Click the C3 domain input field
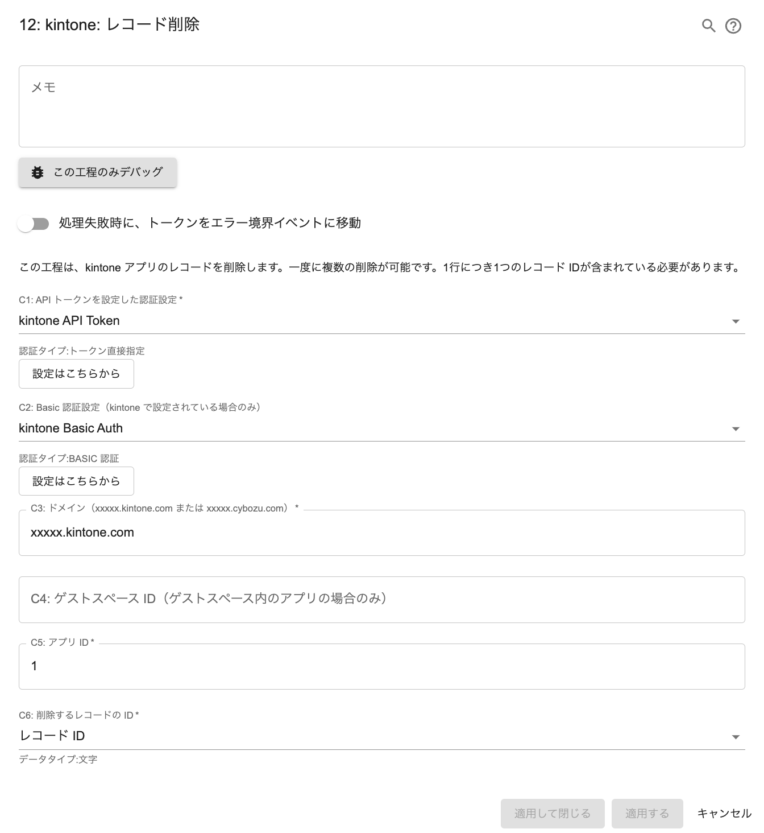 (x=381, y=533)
